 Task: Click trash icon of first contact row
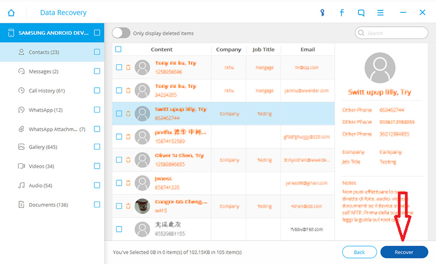(x=128, y=67)
